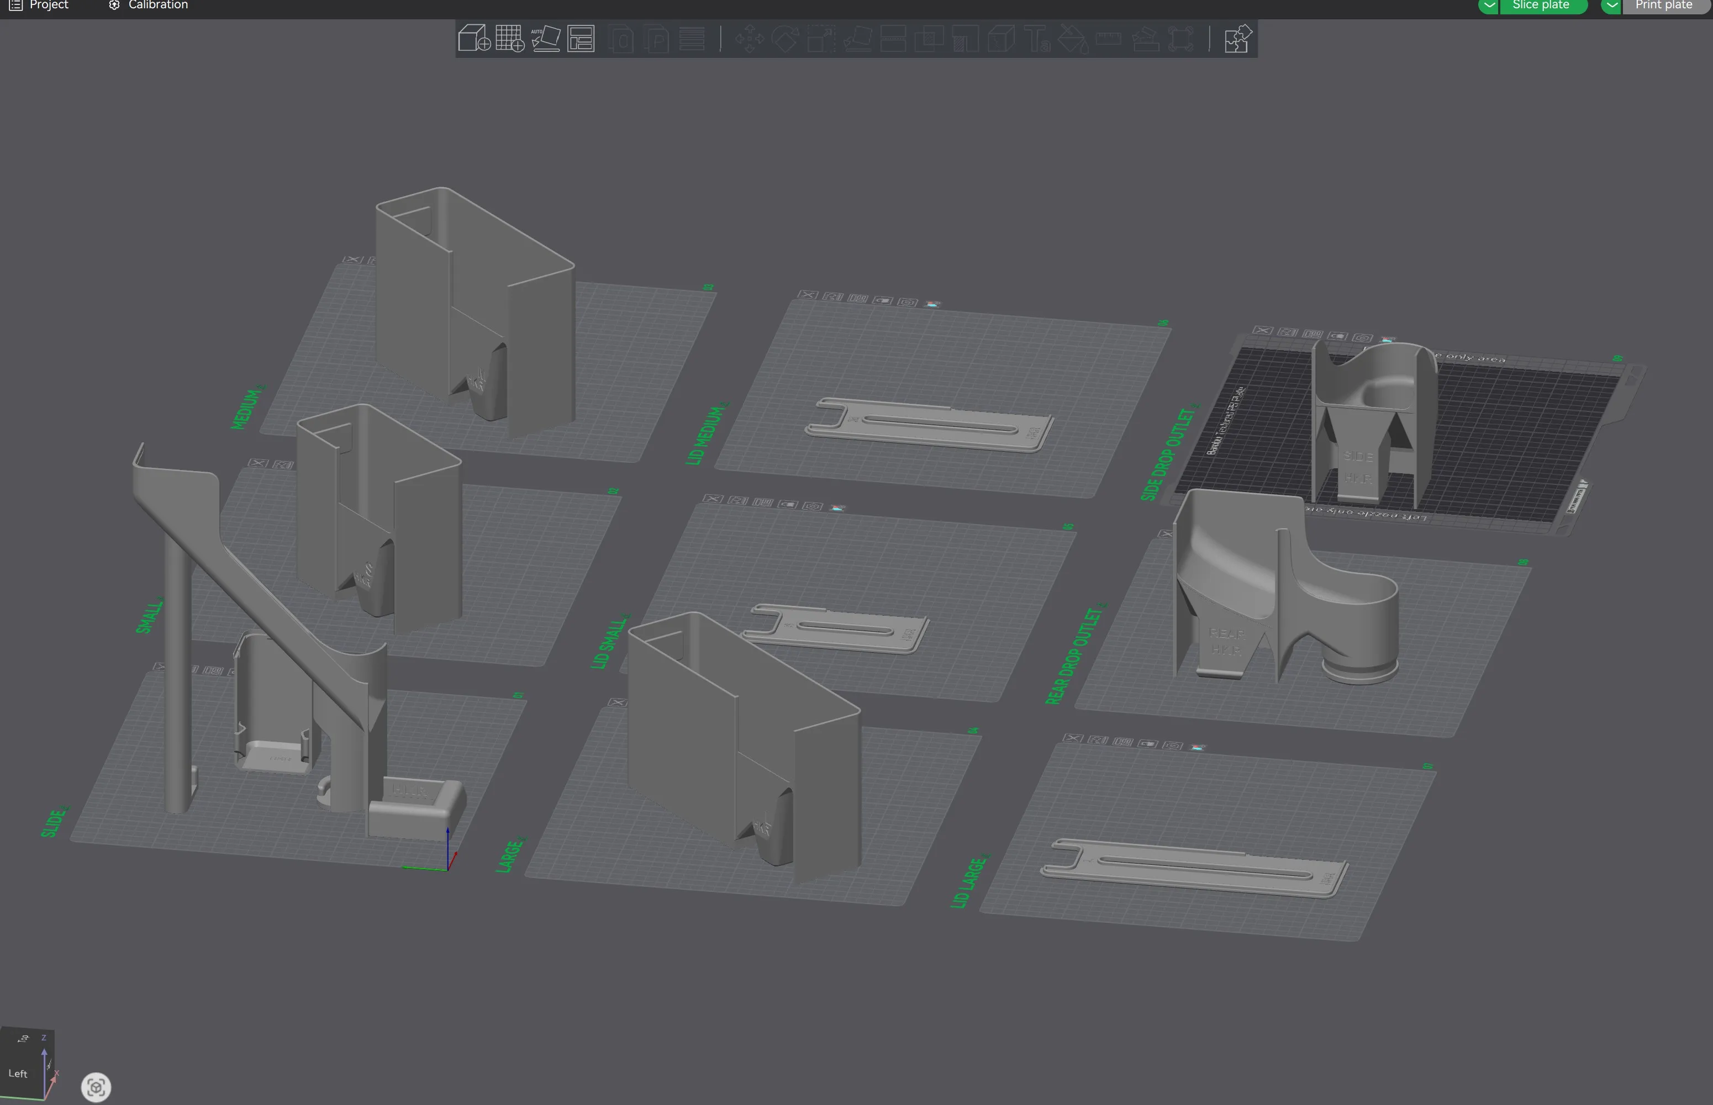Screen dimensions: 1713x1105
Task: Select the Move tool in toolbar
Action: (x=749, y=39)
